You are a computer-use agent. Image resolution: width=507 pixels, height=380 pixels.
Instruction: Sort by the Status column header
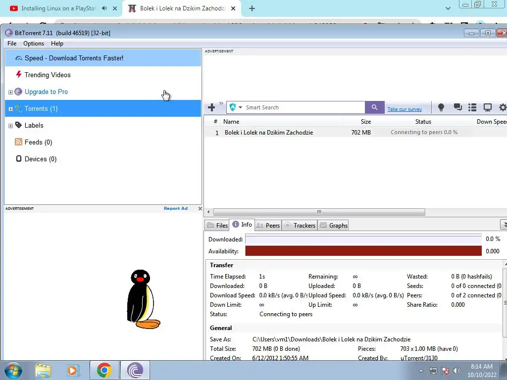pyautogui.click(x=423, y=122)
